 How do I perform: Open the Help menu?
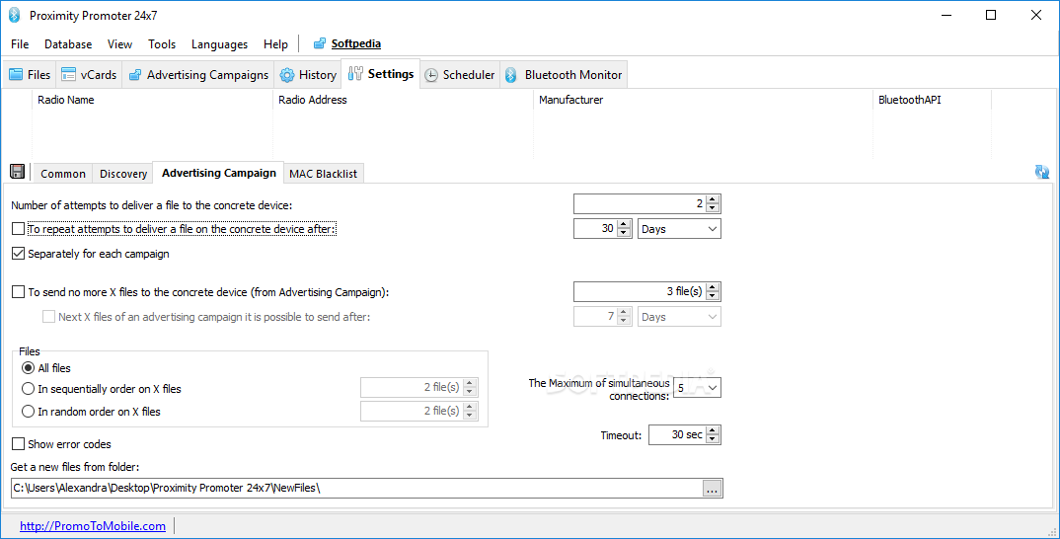[275, 44]
